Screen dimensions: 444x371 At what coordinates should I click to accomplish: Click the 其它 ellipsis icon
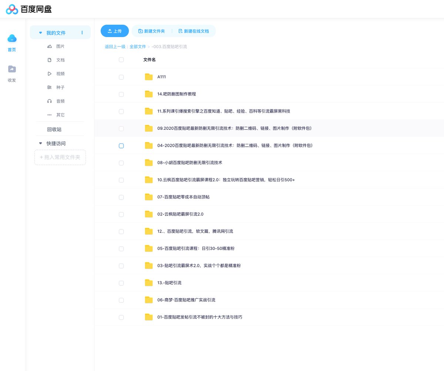(x=50, y=115)
